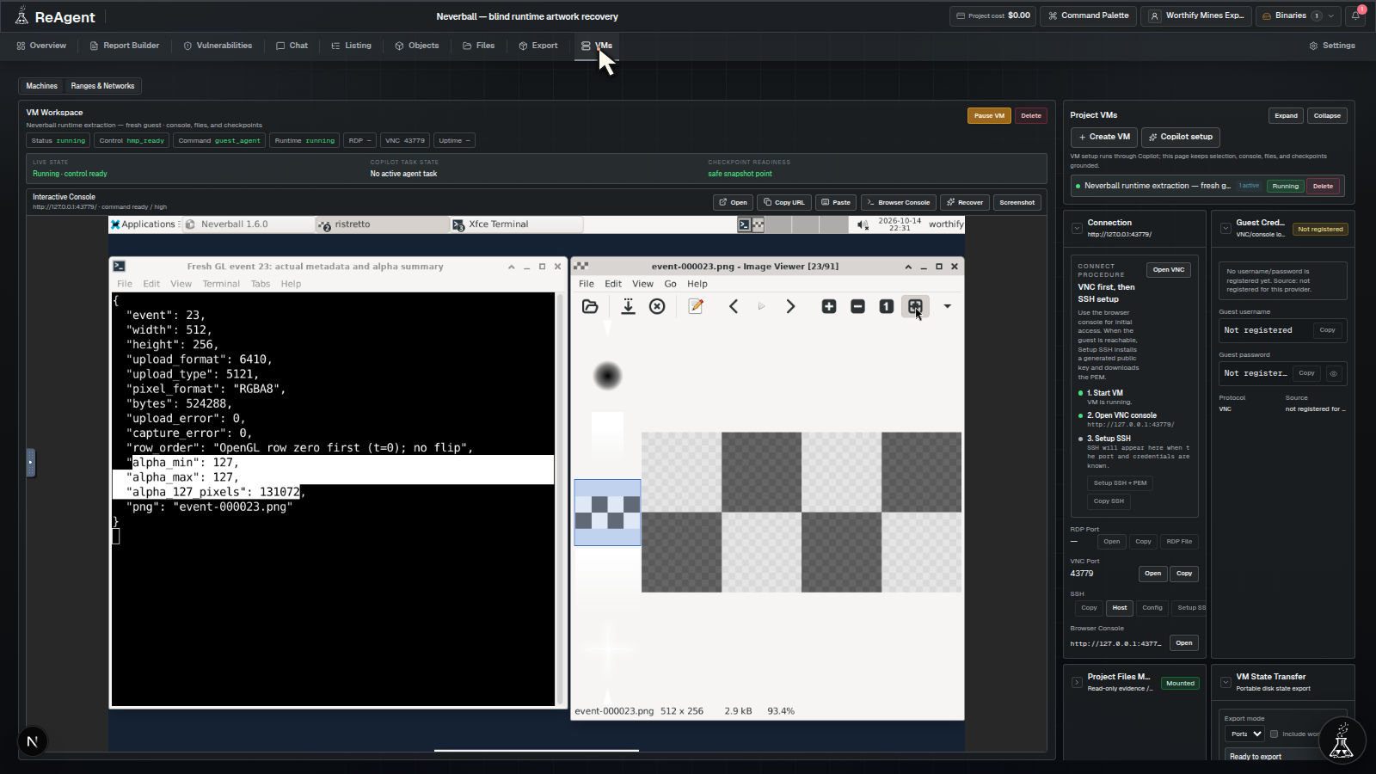Viewport: 1376px width, 774px height.
Task: Click the Create VM button
Action: tap(1103, 137)
